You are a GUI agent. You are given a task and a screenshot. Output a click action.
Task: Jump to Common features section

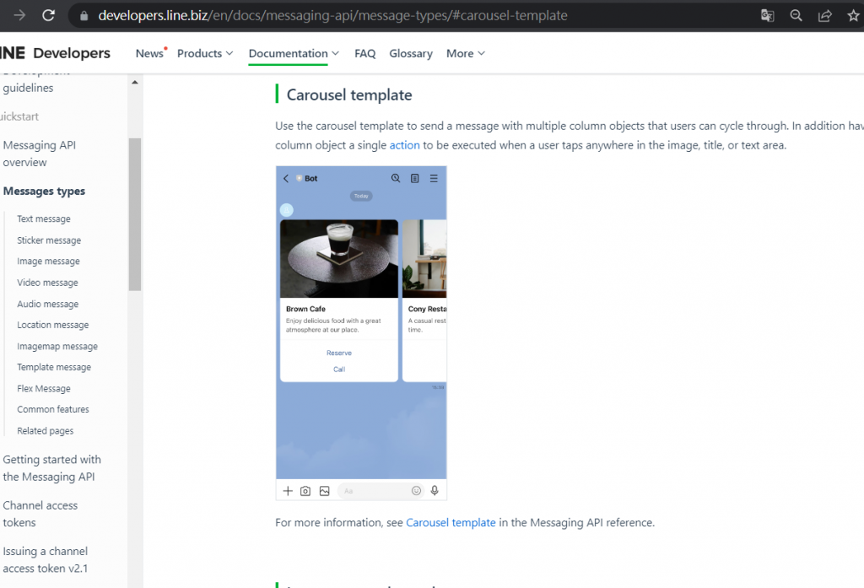53,409
